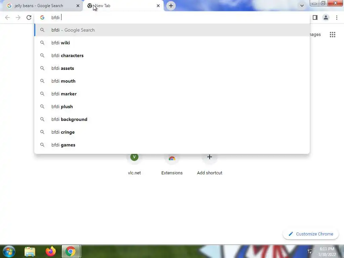Open the clock showing 6:11 PM
Viewport: 344px width, 258px height.
pos(327,252)
